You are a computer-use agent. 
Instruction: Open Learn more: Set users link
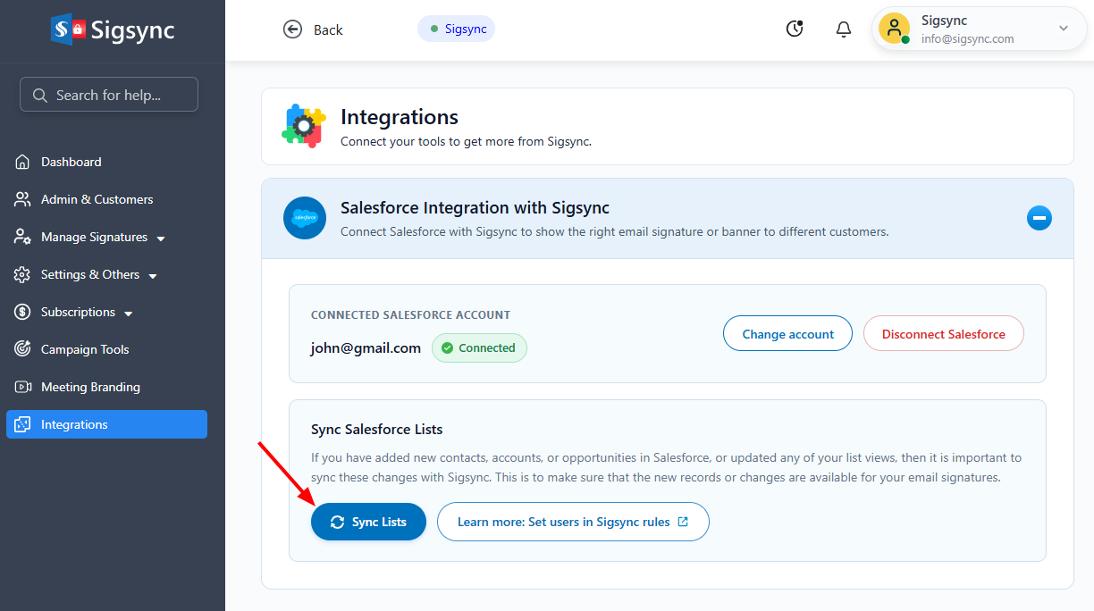pyautogui.click(x=573, y=522)
